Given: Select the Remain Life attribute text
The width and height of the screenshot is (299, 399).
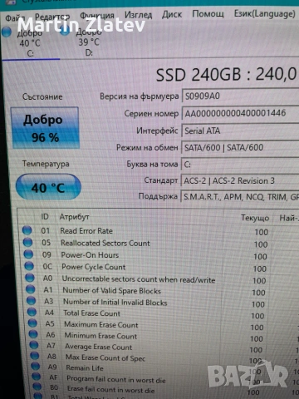Looking at the screenshot, I should click(x=85, y=368).
